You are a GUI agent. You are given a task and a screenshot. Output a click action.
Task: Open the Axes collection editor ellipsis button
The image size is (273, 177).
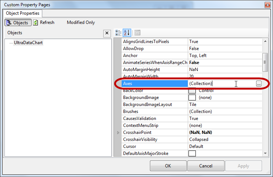point(259,84)
